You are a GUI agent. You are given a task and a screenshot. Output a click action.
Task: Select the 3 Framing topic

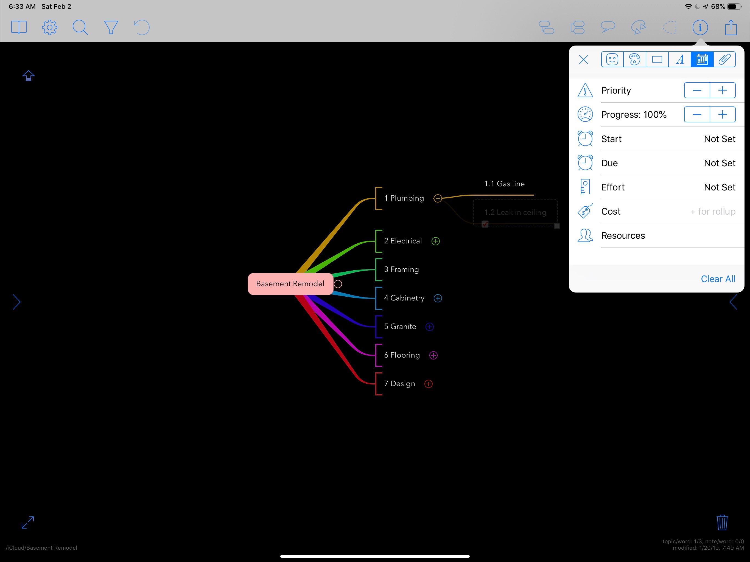[x=401, y=269]
